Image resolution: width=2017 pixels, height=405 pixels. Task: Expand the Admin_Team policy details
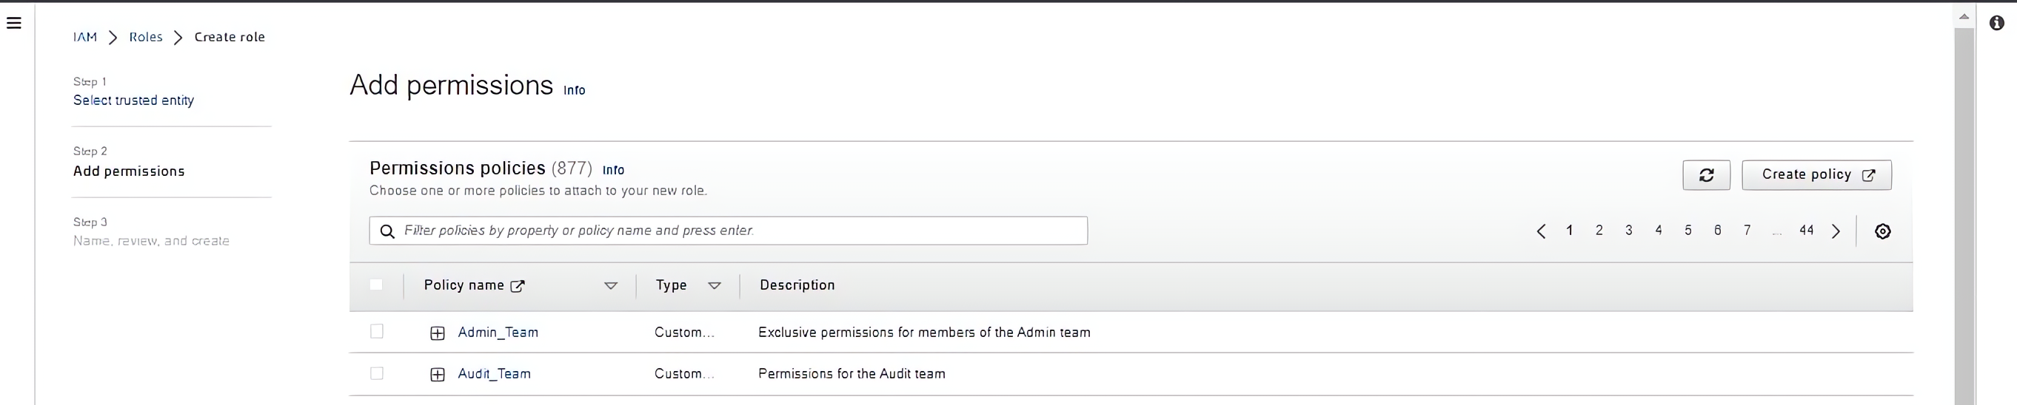coord(438,334)
